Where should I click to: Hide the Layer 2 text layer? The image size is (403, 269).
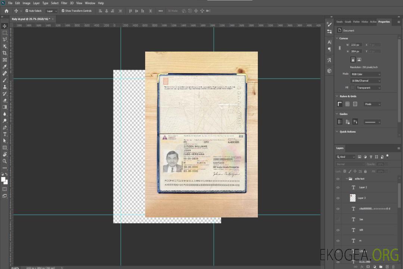click(x=338, y=188)
